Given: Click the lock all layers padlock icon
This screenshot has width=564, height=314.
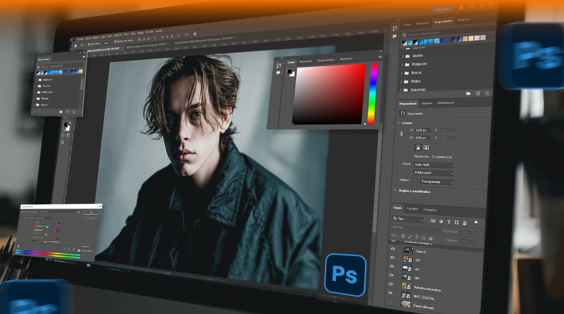Looking at the screenshot, I should pos(431,238).
